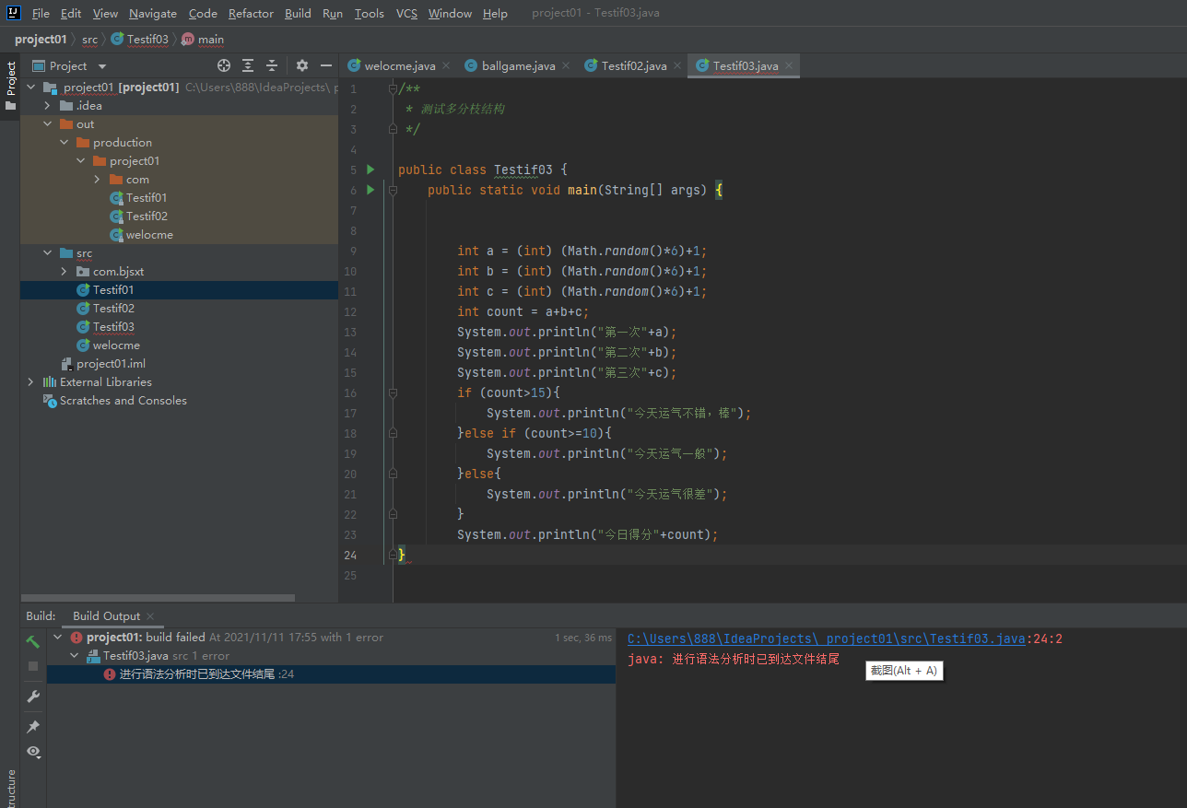The width and height of the screenshot is (1187, 808).
Task: Click src breadcrumb in navigation bar
Action: click(89, 40)
